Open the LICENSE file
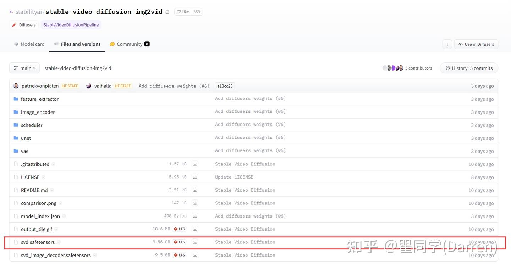The width and height of the screenshot is (511, 269). click(x=30, y=177)
